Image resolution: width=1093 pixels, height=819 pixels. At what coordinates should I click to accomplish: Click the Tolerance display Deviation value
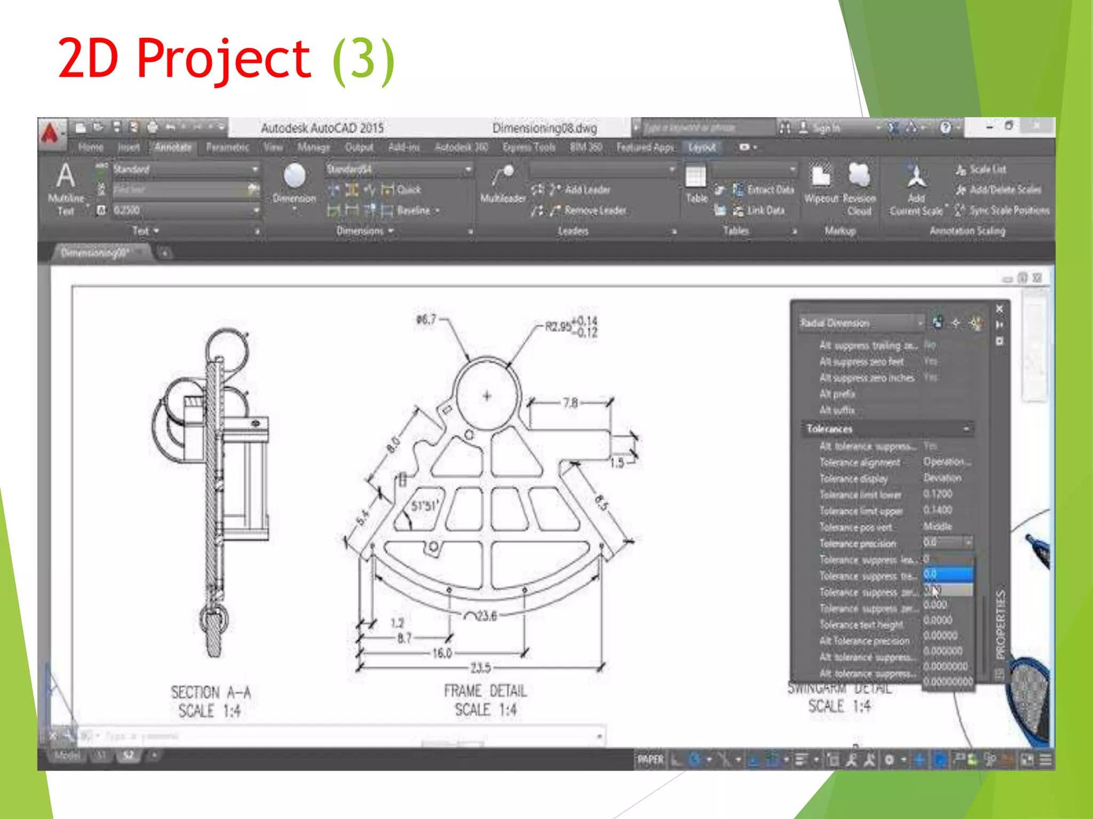tap(942, 478)
